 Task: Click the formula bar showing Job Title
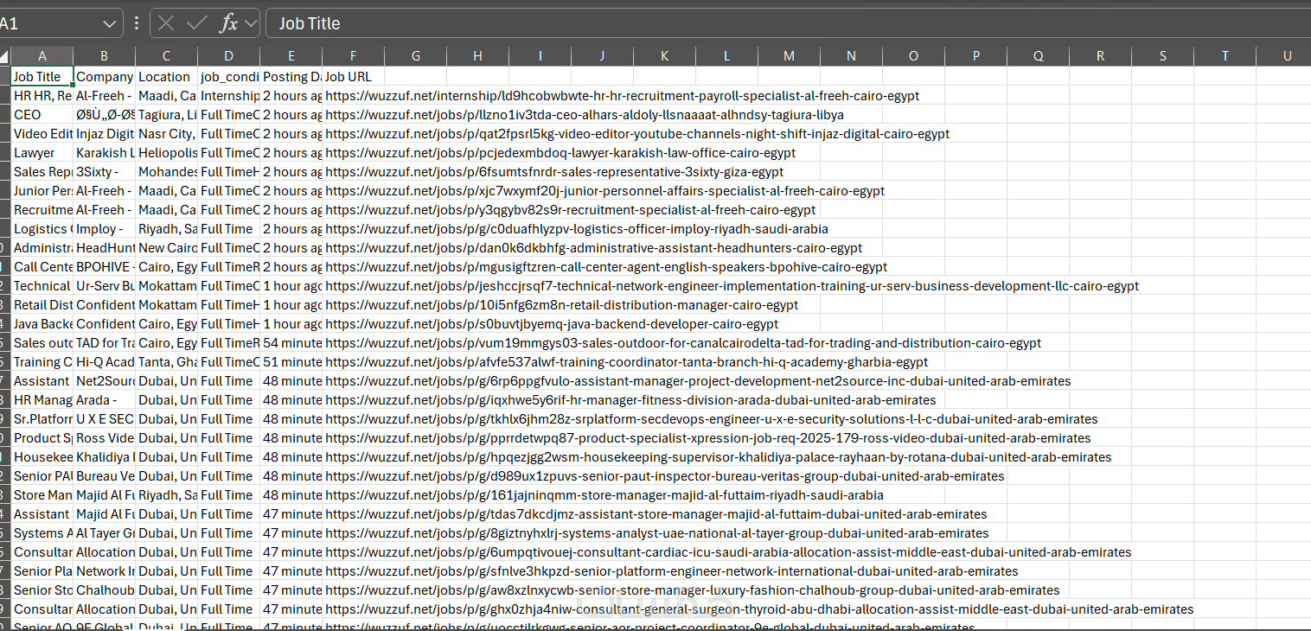[788, 23]
